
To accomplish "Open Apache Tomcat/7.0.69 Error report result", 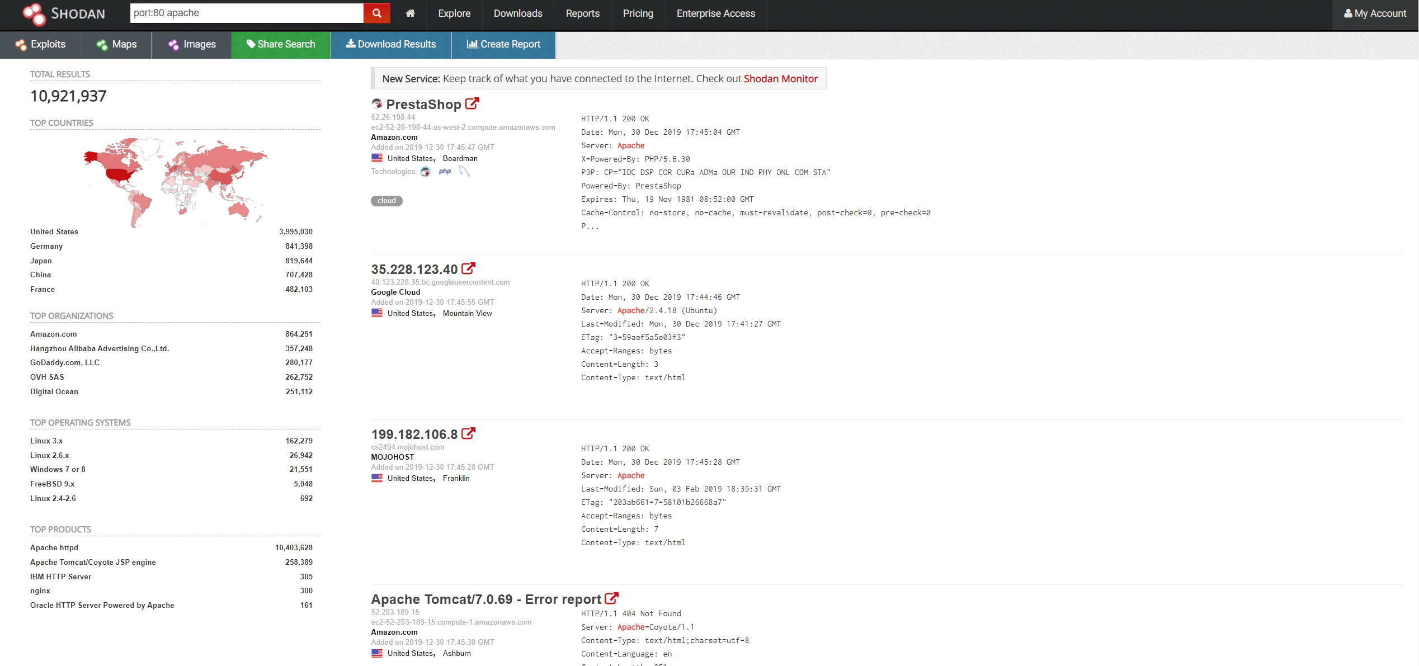I will pos(486,599).
